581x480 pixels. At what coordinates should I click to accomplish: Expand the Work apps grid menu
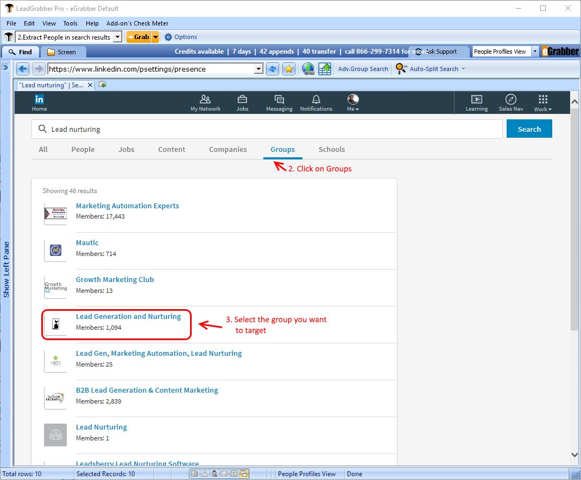(543, 103)
